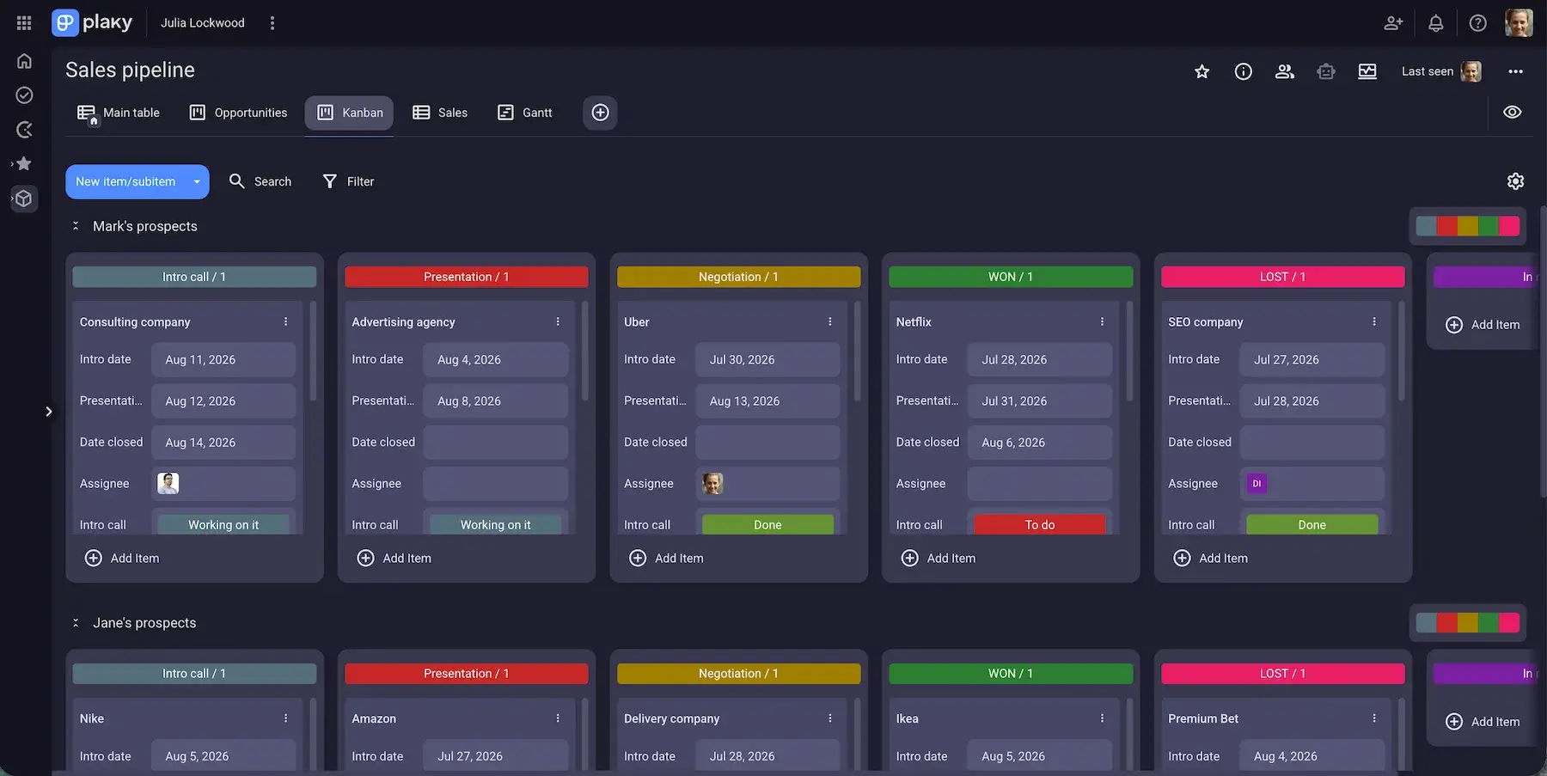The width and height of the screenshot is (1547, 776).
Task: Open the board info icon
Action: [1243, 71]
